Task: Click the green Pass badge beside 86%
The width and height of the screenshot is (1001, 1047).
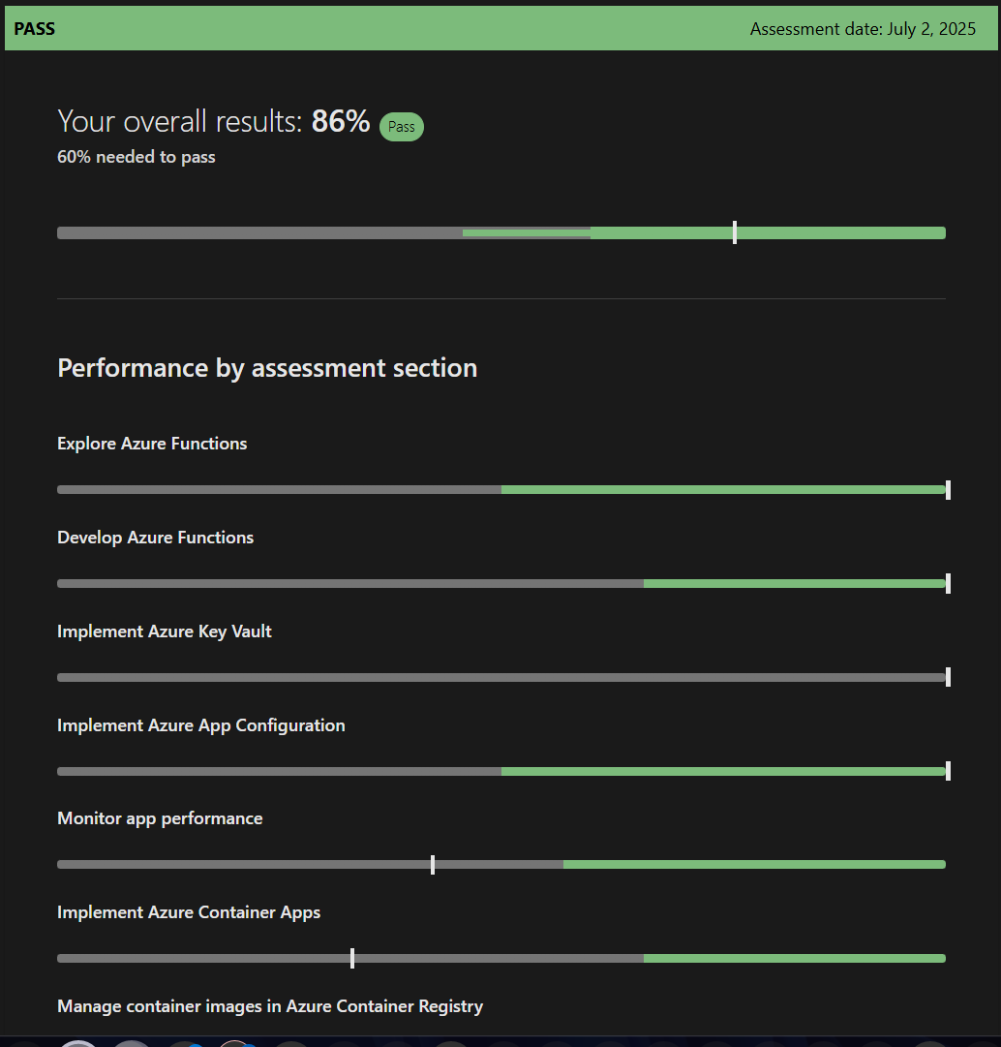Action: (401, 127)
